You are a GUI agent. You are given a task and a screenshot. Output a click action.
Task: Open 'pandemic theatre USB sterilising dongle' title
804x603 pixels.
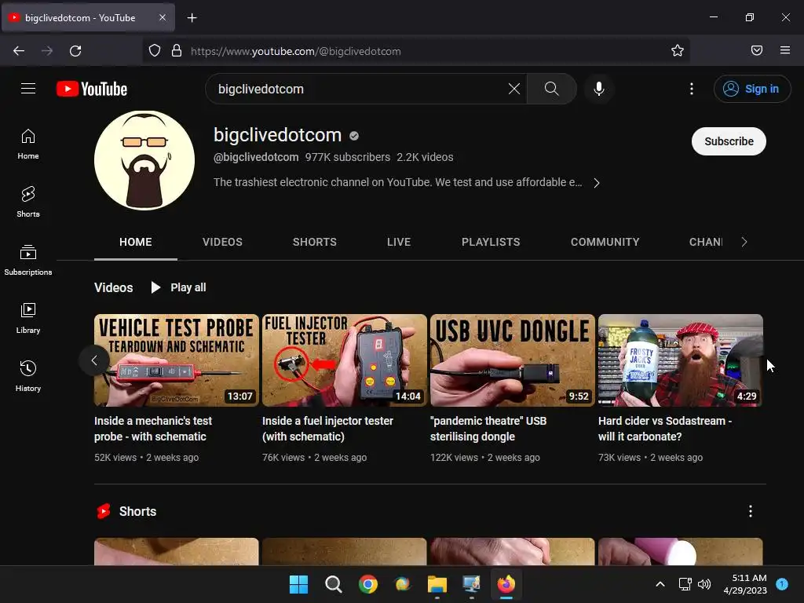click(488, 429)
